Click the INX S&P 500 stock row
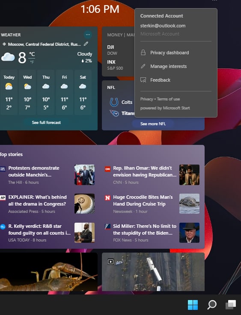This screenshot has height=315, width=241. click(x=121, y=65)
